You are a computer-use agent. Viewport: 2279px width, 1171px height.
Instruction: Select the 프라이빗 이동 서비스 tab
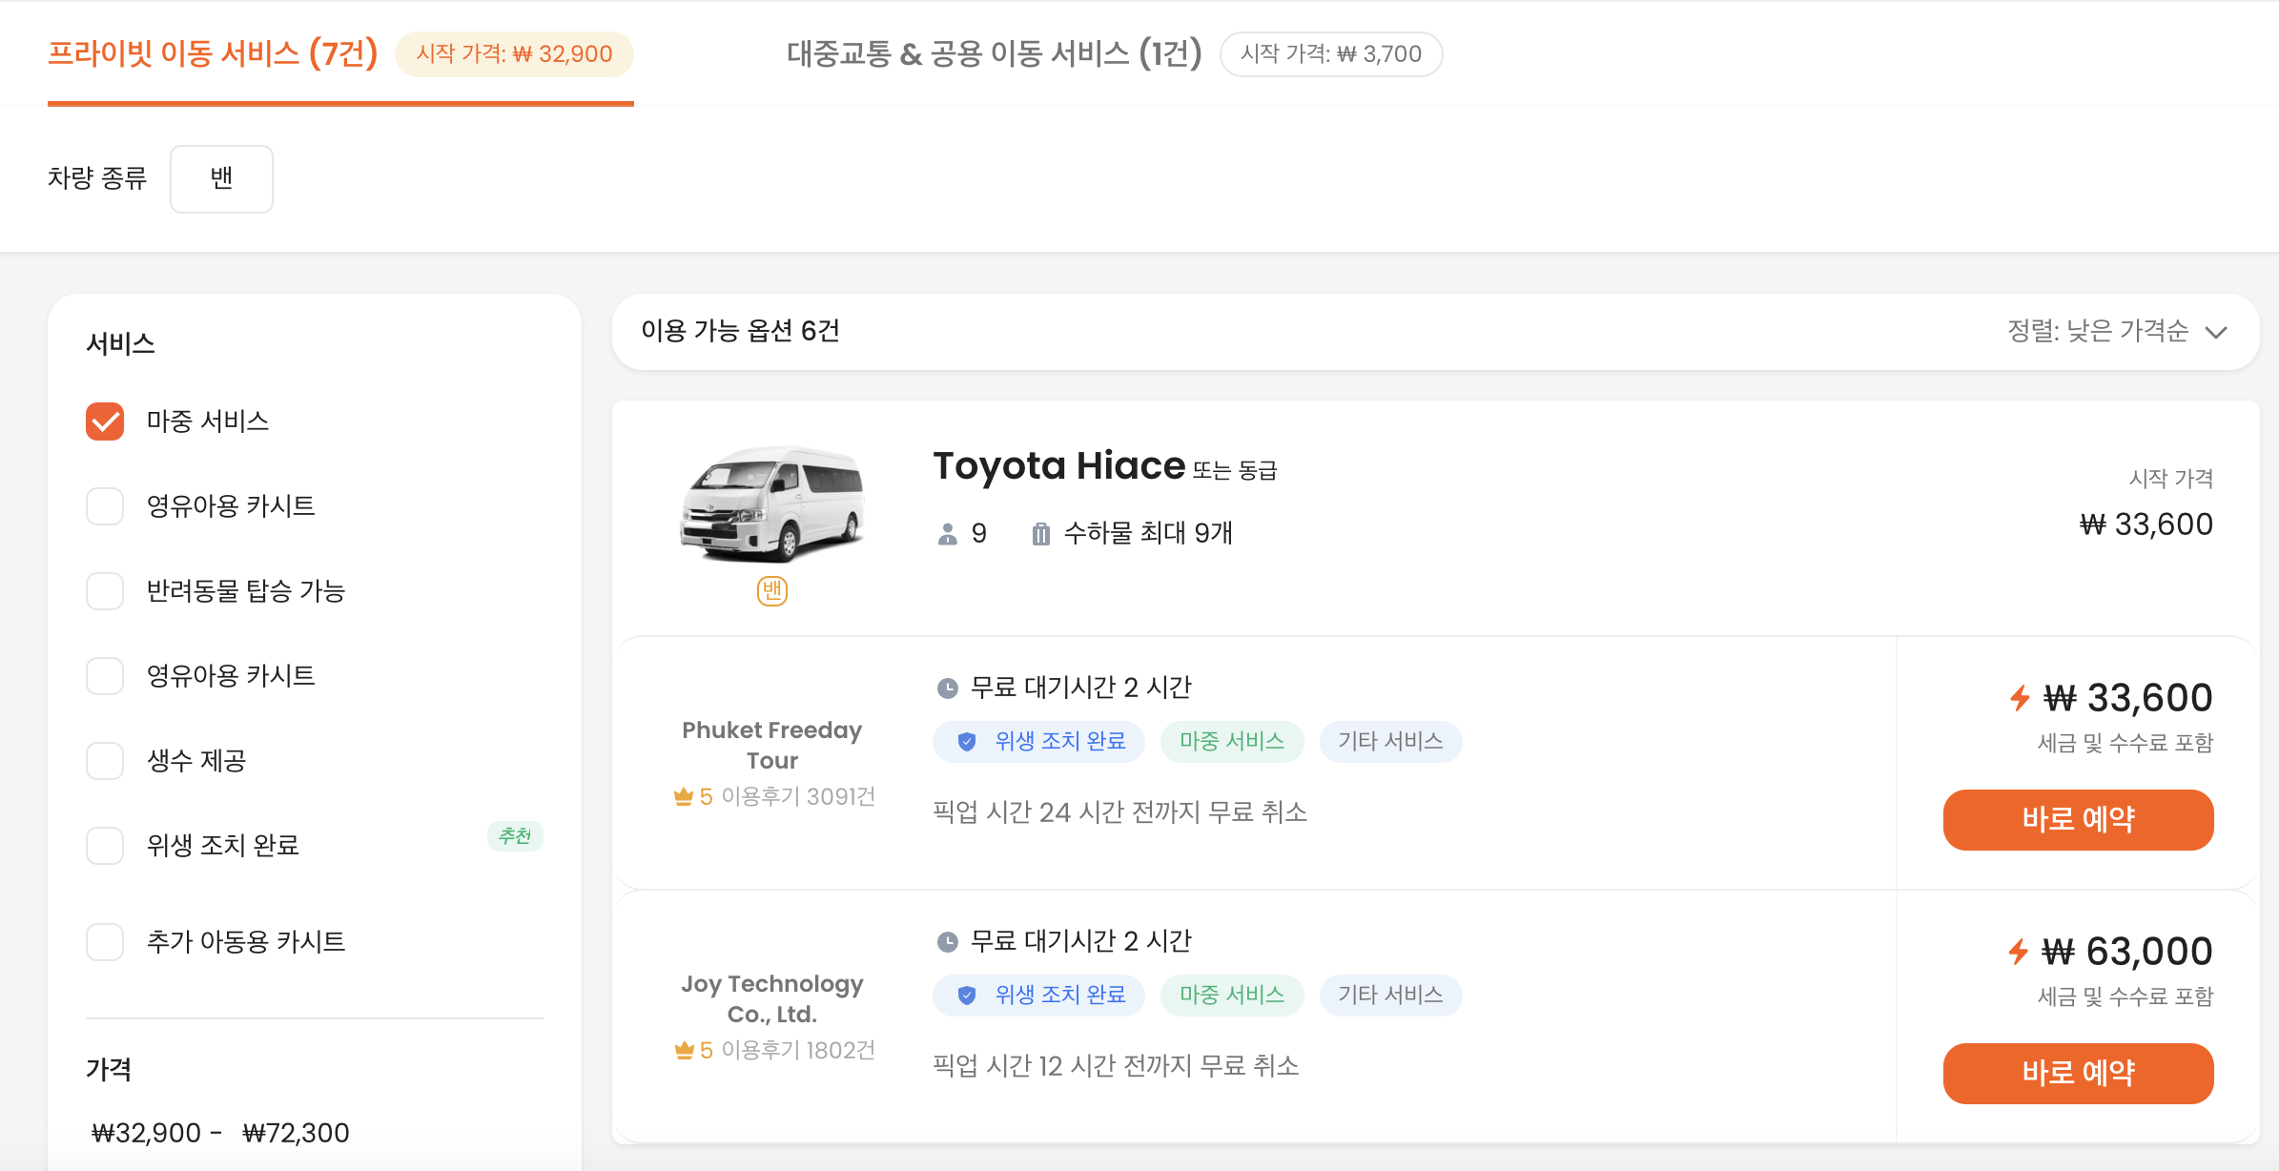[x=213, y=54]
